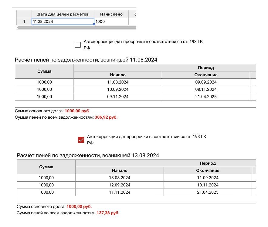Click 11.08.2024 in the Начало column

tap(118, 82)
